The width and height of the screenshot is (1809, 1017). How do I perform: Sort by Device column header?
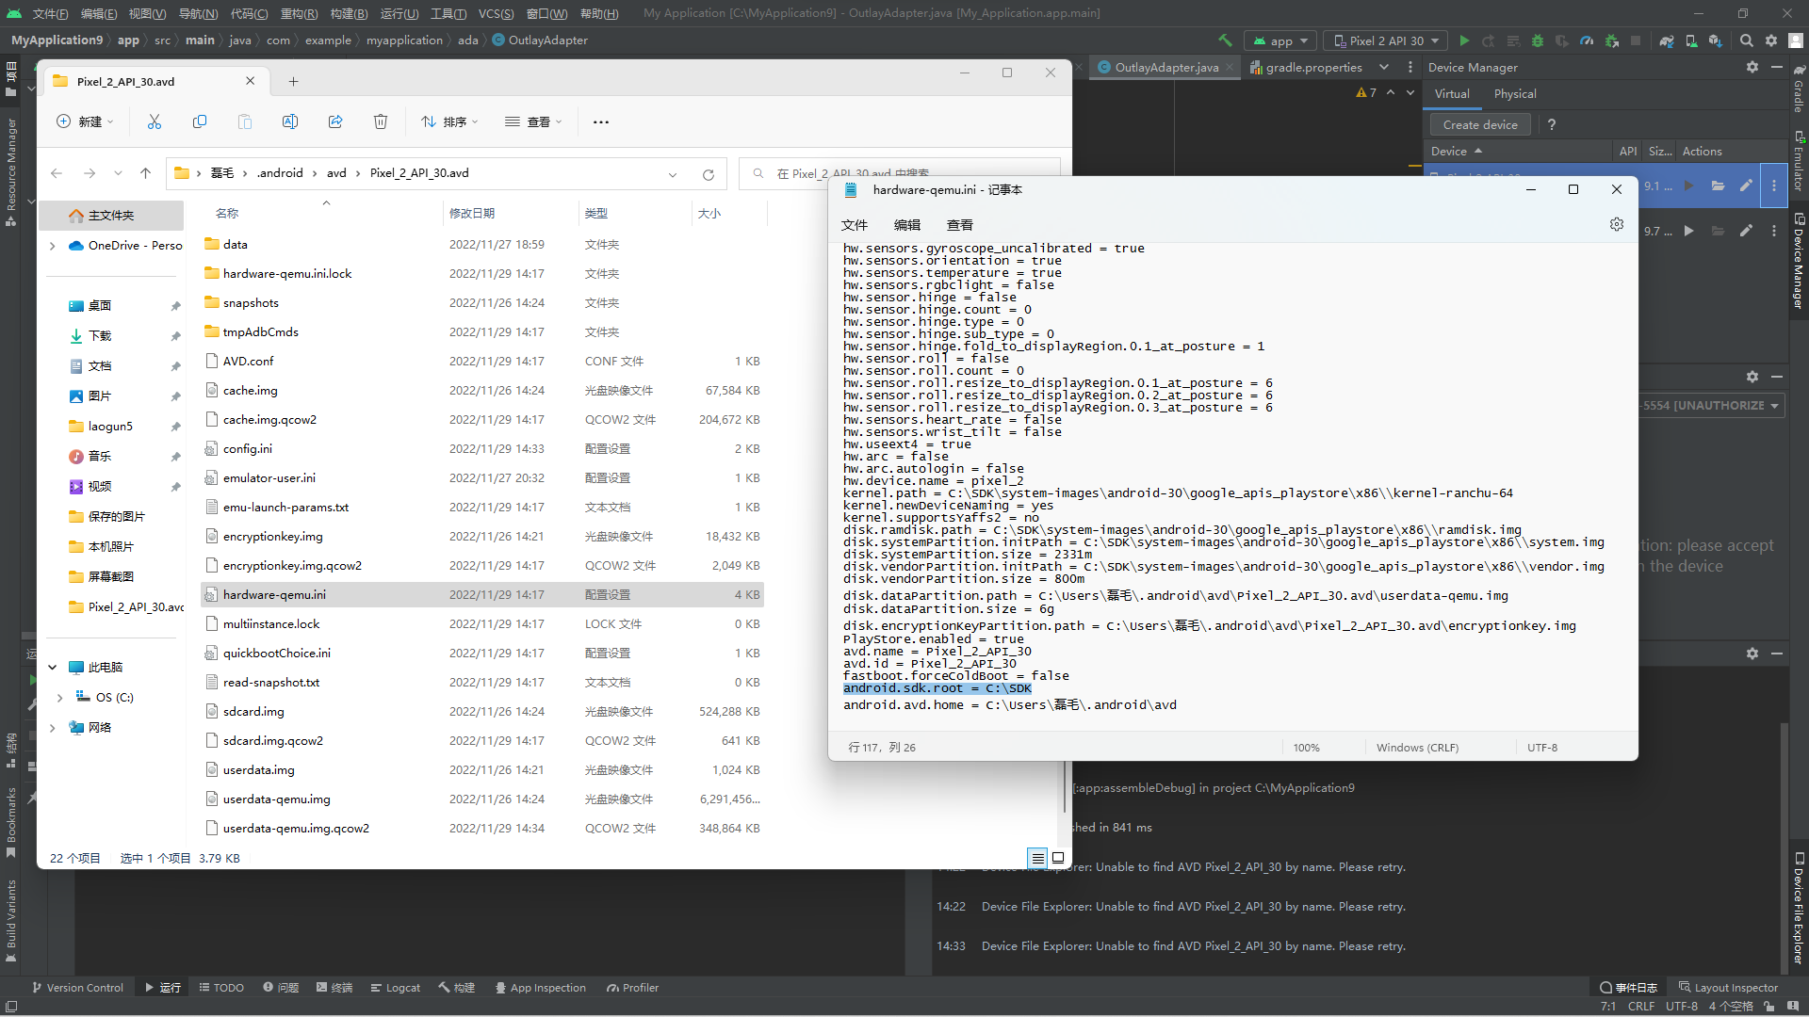point(1449,151)
